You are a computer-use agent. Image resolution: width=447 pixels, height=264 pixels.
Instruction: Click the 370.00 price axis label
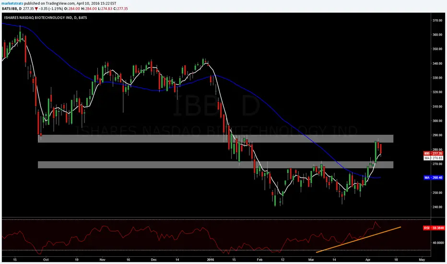pos(437,21)
